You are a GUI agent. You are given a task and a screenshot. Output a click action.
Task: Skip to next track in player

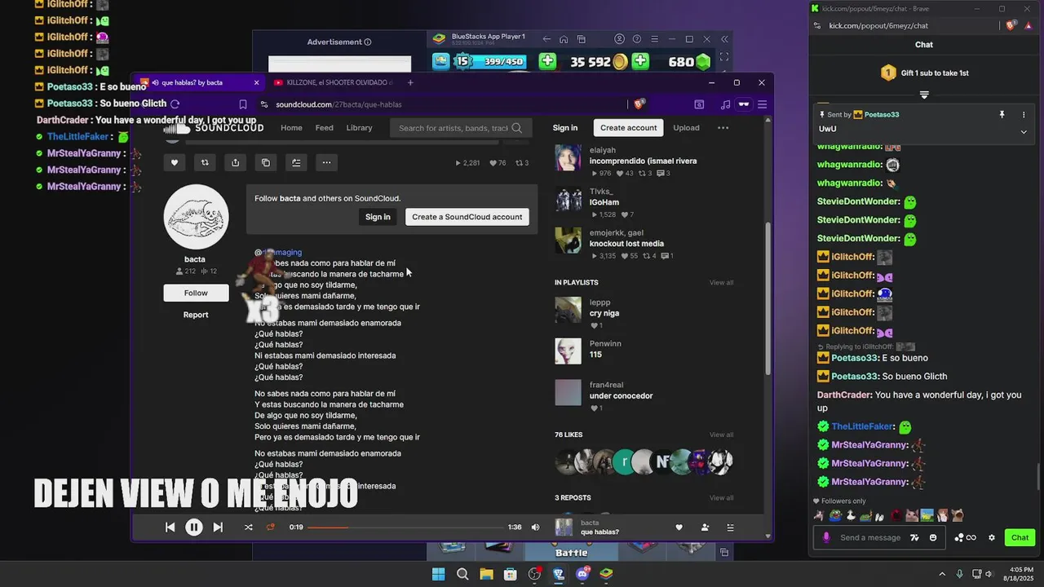[x=218, y=527]
